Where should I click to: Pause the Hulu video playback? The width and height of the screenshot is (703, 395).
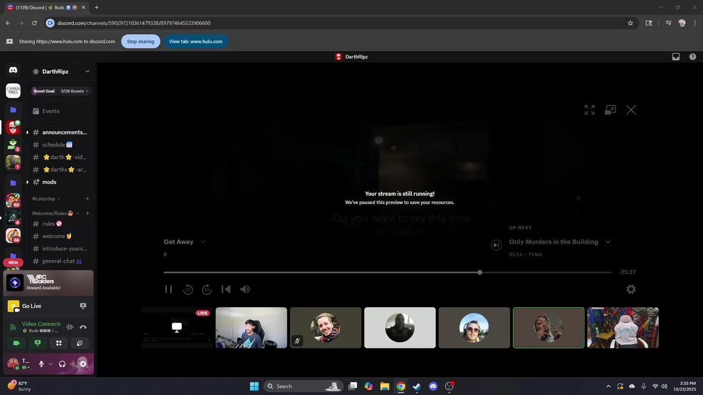[169, 289]
